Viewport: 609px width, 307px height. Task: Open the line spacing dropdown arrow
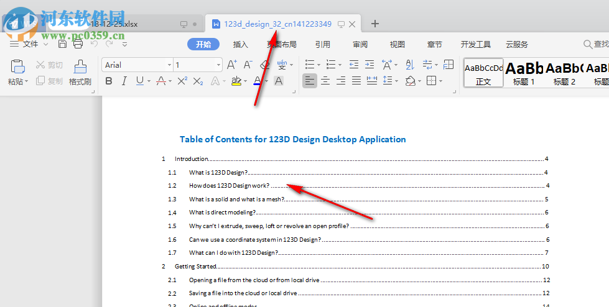click(x=396, y=81)
